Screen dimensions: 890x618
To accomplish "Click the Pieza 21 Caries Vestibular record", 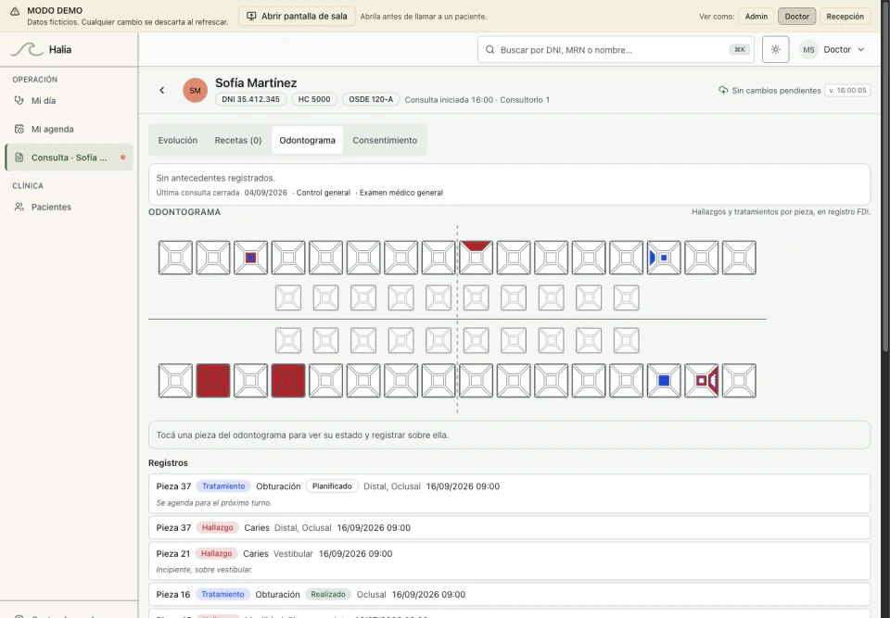I will pyautogui.click(x=509, y=561).
